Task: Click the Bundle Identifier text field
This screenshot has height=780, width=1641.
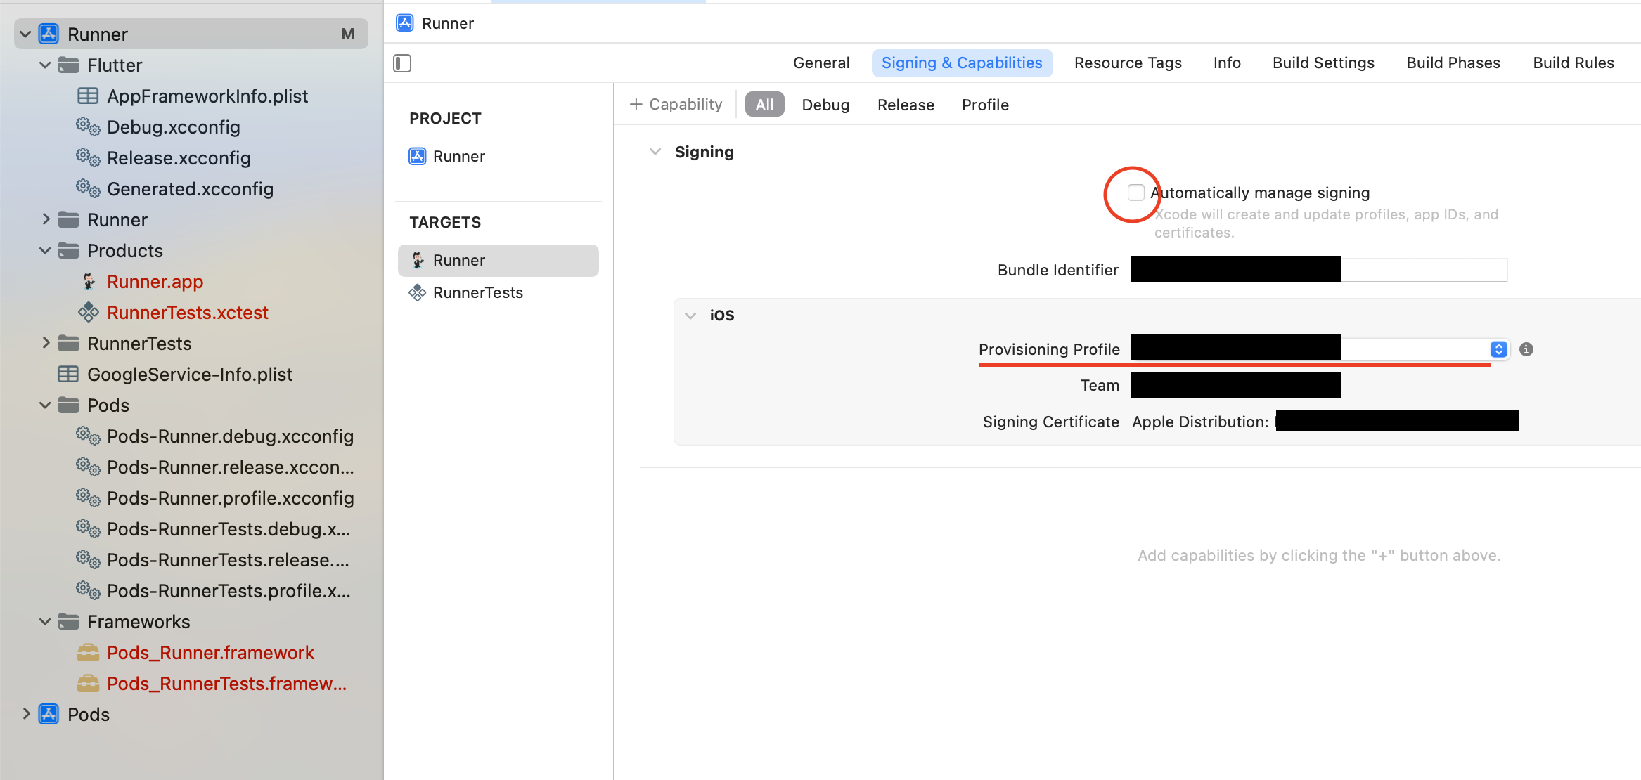Action: click(1423, 270)
